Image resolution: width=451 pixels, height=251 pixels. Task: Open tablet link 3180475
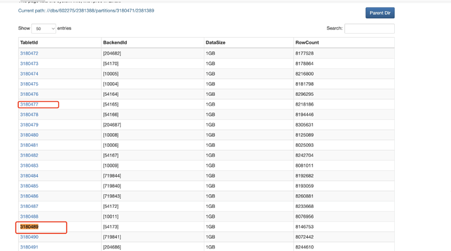pyautogui.click(x=29, y=84)
